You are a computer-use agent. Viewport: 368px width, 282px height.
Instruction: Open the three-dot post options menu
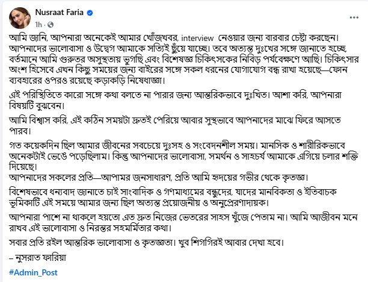coord(354,17)
